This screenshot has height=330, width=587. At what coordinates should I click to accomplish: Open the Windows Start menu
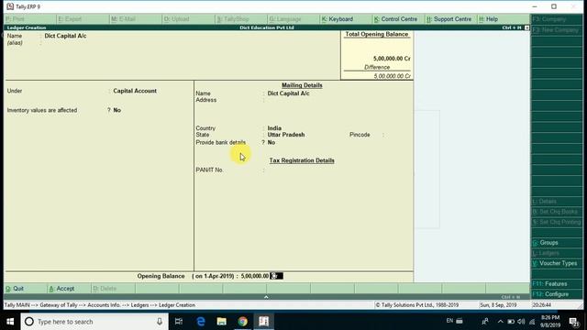(10, 322)
